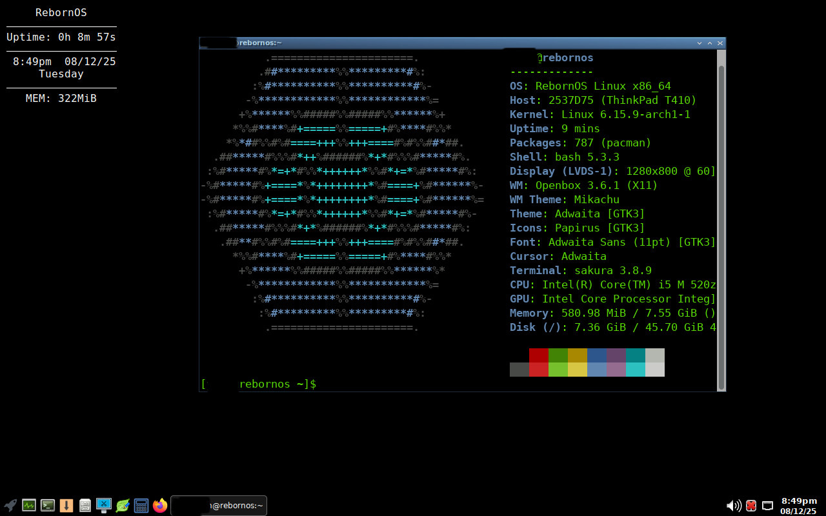The image size is (826, 516).
Task: Open the file cabinet file manager icon
Action: point(85,506)
